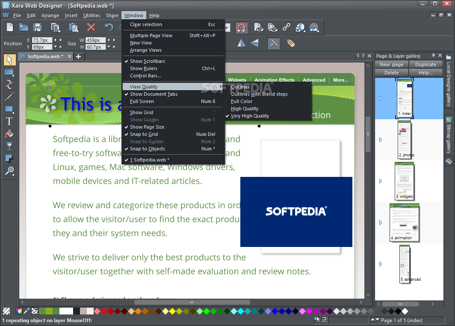The image size is (455, 326).
Task: Undo last action with blue arrow
Action: click(x=109, y=27)
